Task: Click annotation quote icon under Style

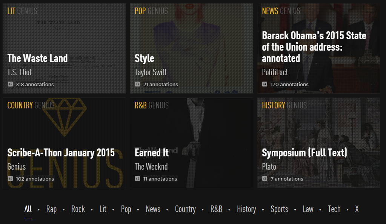Action: tap(138, 84)
